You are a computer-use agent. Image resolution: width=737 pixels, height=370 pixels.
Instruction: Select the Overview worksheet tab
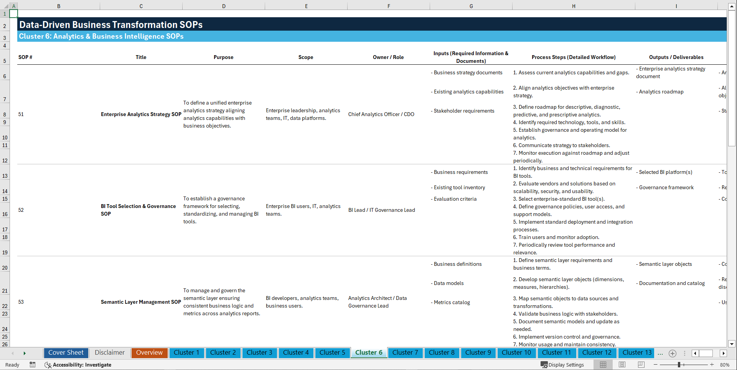tap(149, 353)
